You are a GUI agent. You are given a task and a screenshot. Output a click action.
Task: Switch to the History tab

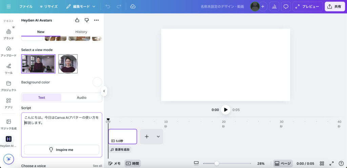point(81,32)
